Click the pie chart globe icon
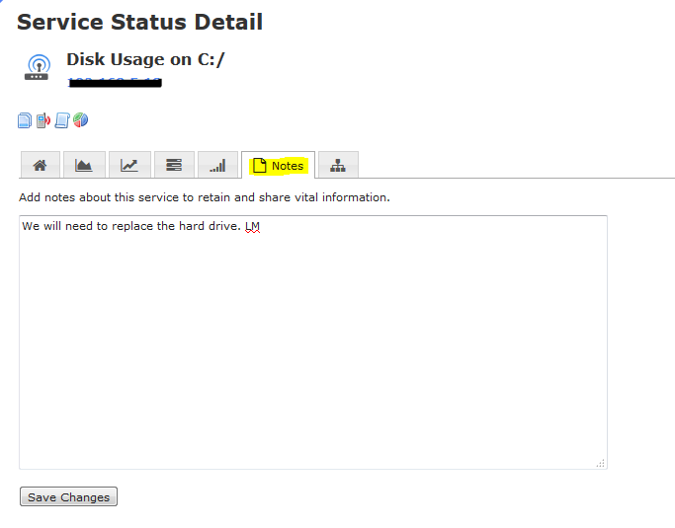Screen dimensions: 675x528 [x=80, y=120]
